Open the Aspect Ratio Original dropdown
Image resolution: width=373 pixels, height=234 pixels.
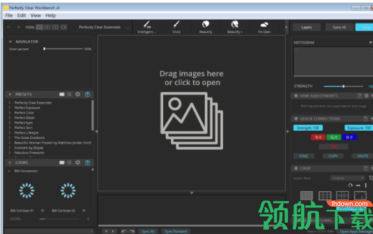[x=347, y=178]
